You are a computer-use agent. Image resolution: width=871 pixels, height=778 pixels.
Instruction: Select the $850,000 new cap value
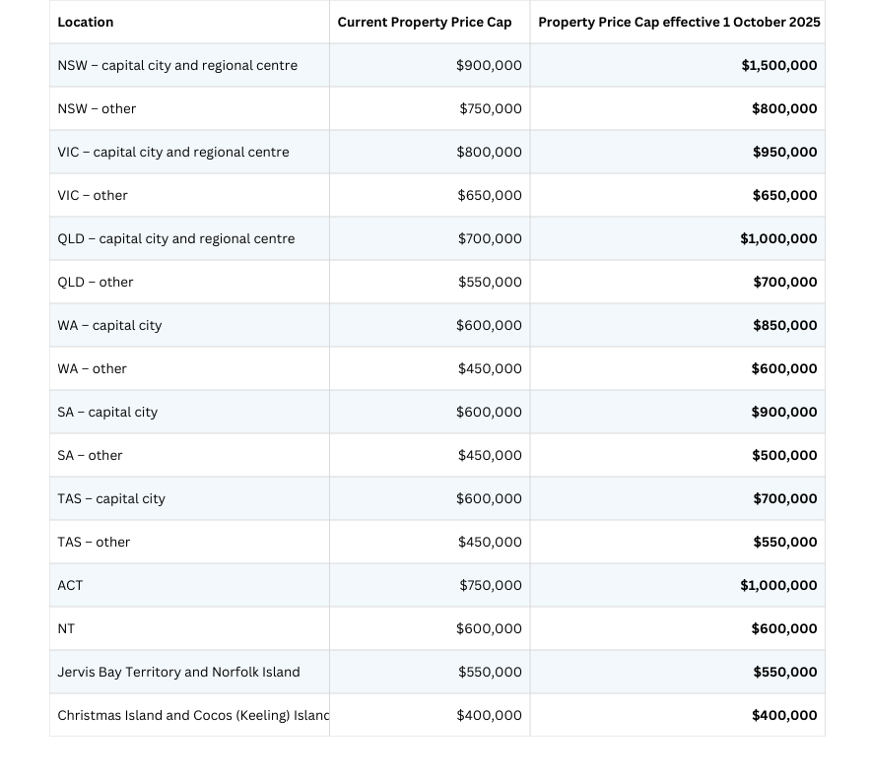(784, 325)
